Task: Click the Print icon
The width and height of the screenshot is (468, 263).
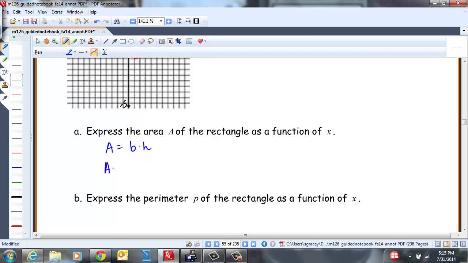Action: pos(45,21)
